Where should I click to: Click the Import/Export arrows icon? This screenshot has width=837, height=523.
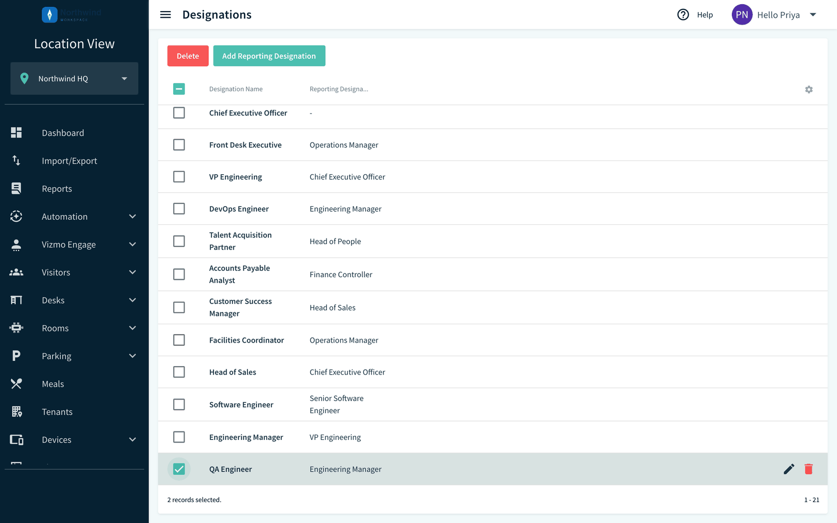pyautogui.click(x=16, y=161)
